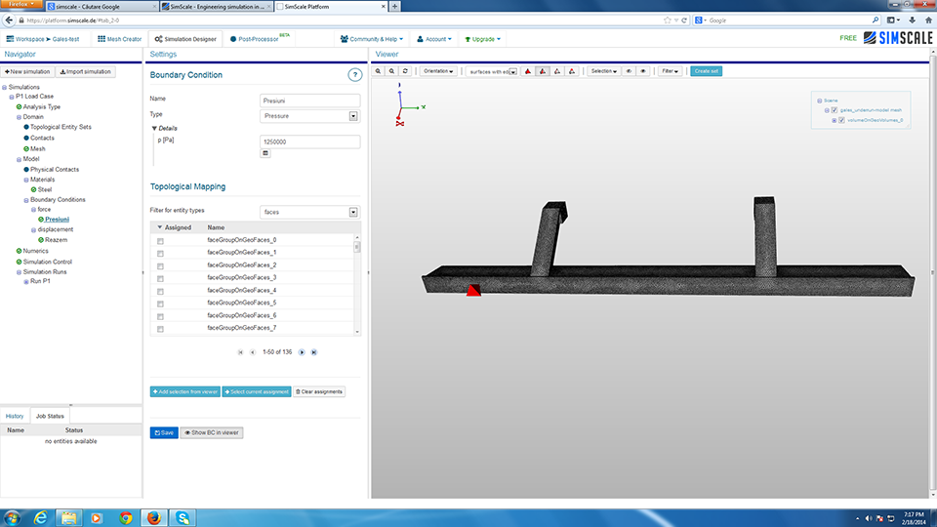Click Add selection from viewer button
937x527 pixels.
tap(185, 392)
